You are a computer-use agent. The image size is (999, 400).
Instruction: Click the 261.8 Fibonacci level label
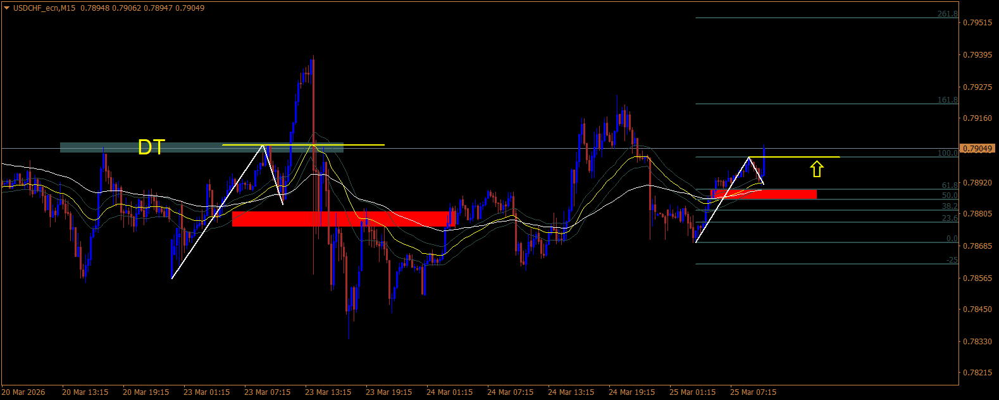(x=948, y=14)
